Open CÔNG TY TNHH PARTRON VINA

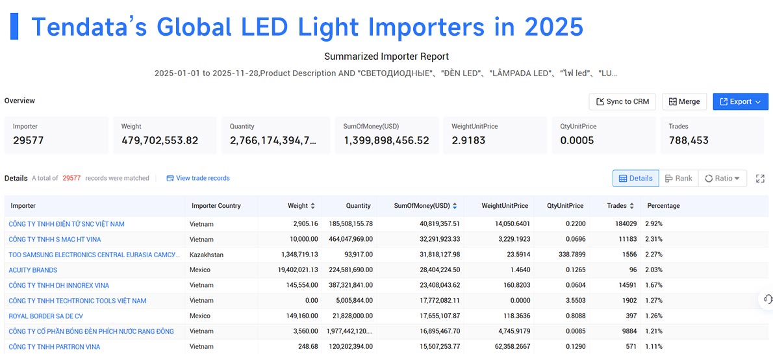point(54,347)
